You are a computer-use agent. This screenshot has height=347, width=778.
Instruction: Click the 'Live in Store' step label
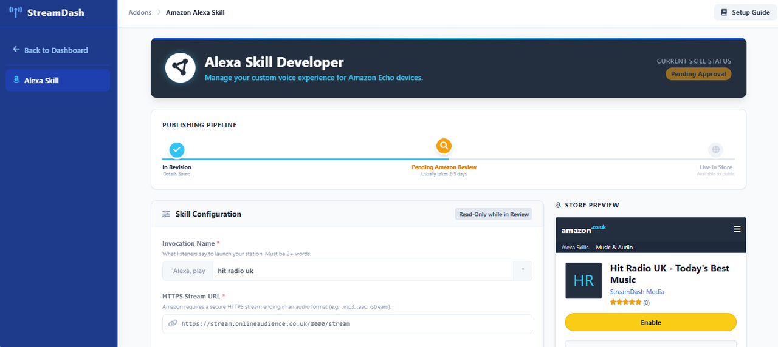(716, 167)
